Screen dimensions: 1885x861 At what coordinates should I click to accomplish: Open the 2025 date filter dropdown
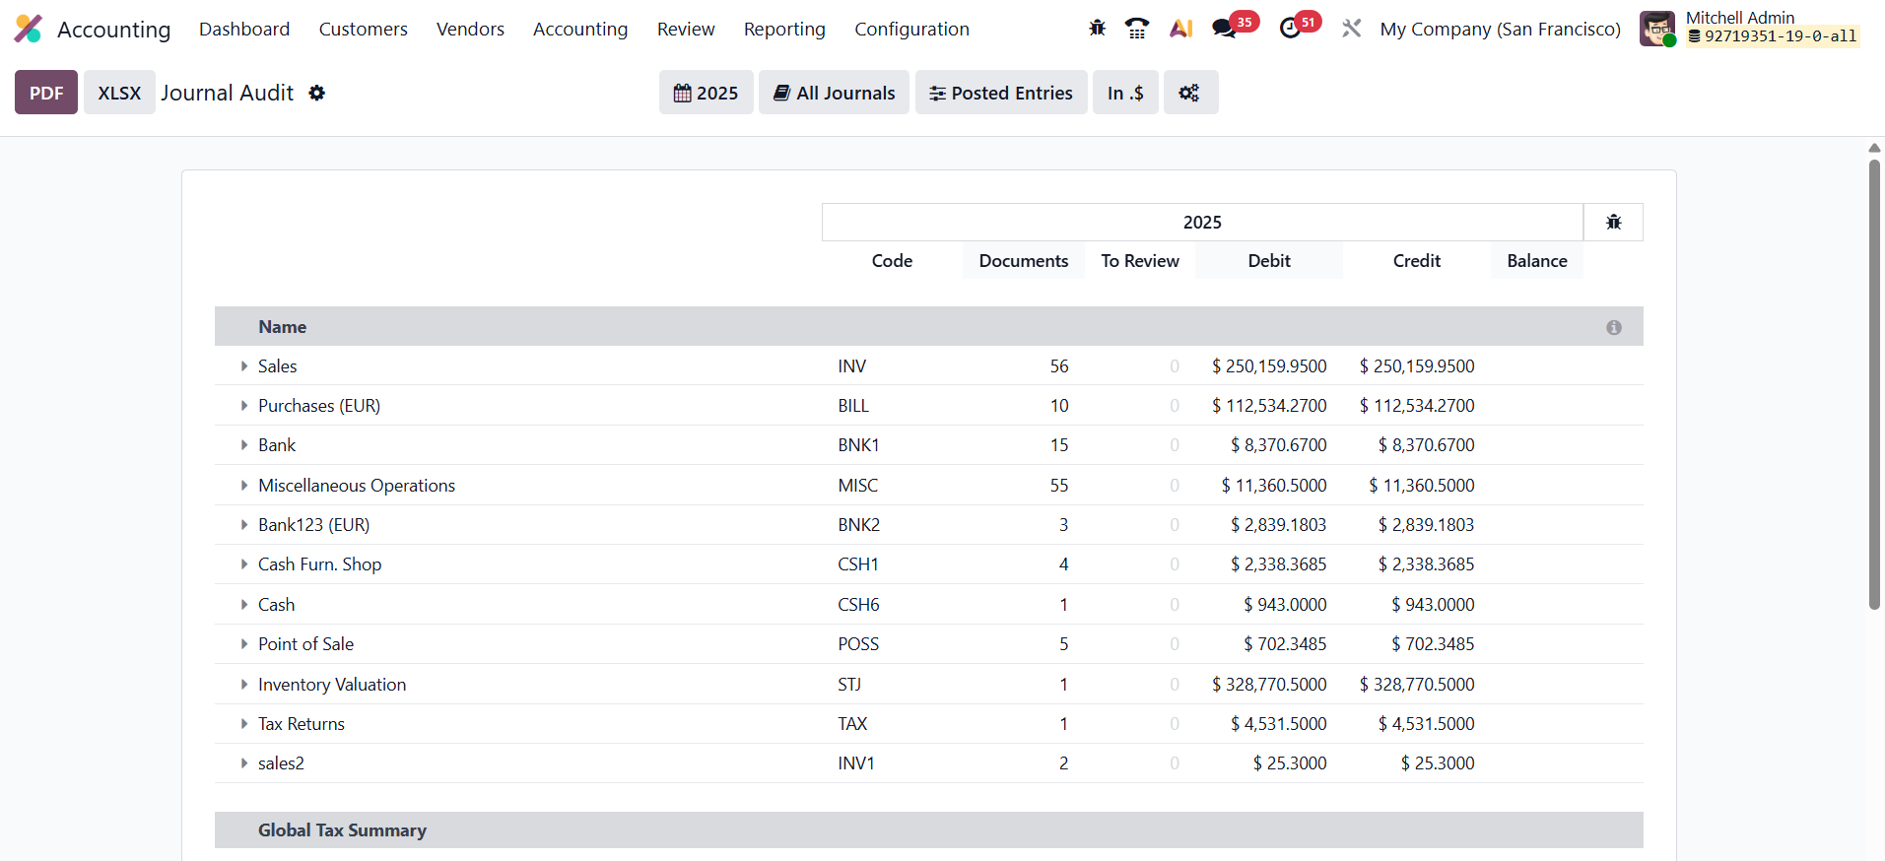pos(706,93)
